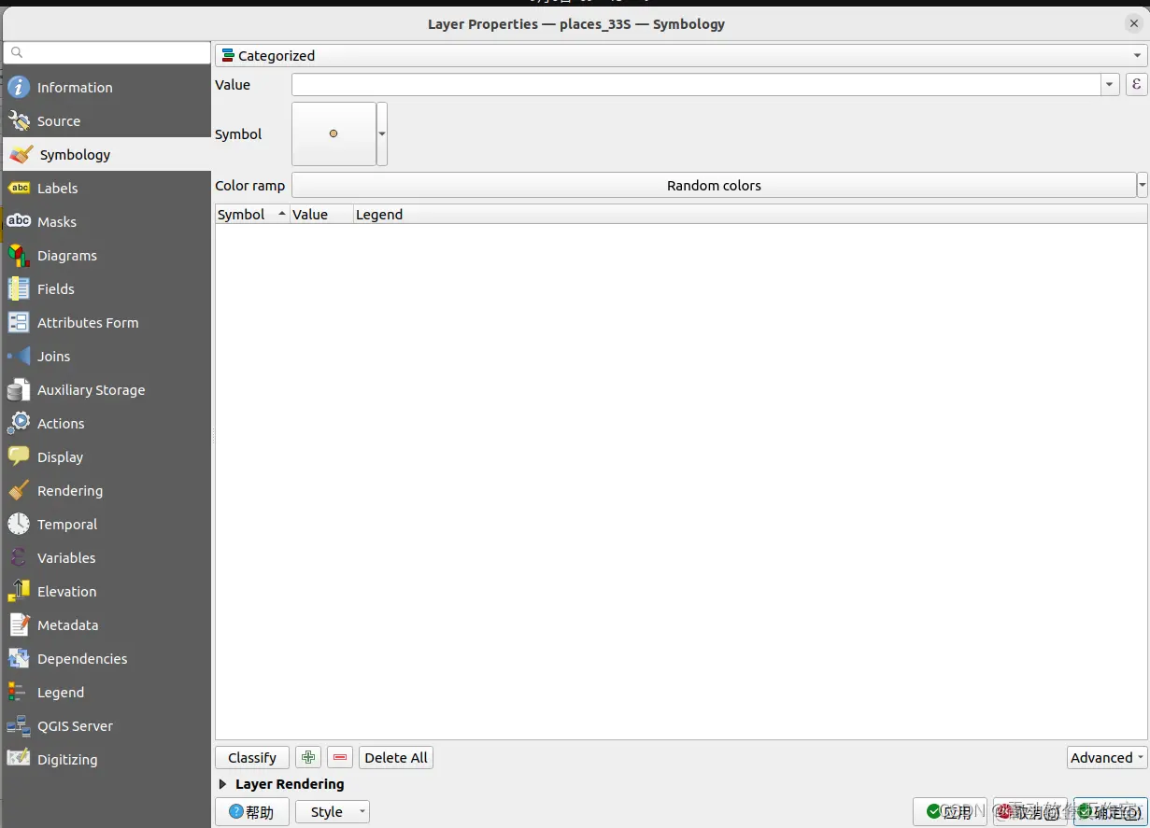Click the Display speech bubble icon
The height and width of the screenshot is (828, 1150).
[x=19, y=457]
